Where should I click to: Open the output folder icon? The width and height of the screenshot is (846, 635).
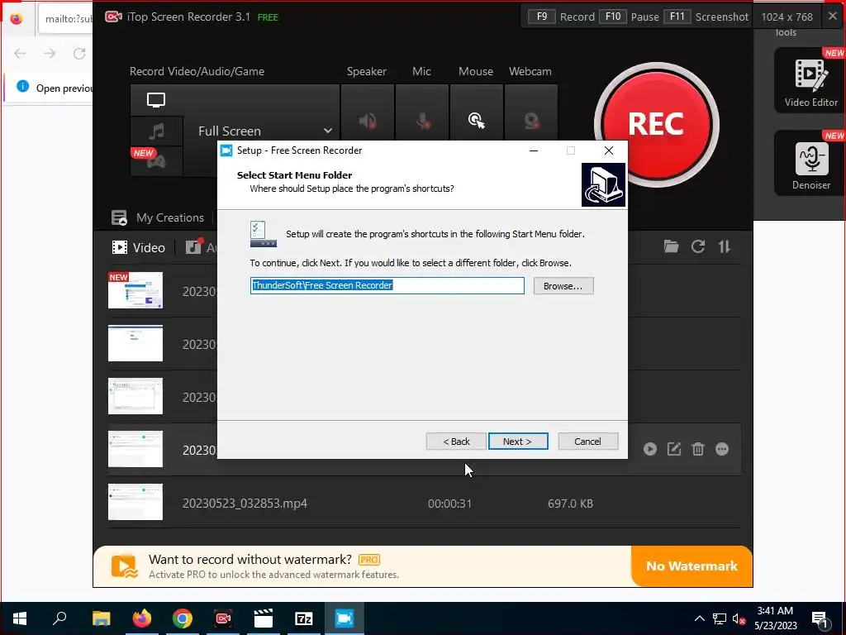tap(671, 246)
